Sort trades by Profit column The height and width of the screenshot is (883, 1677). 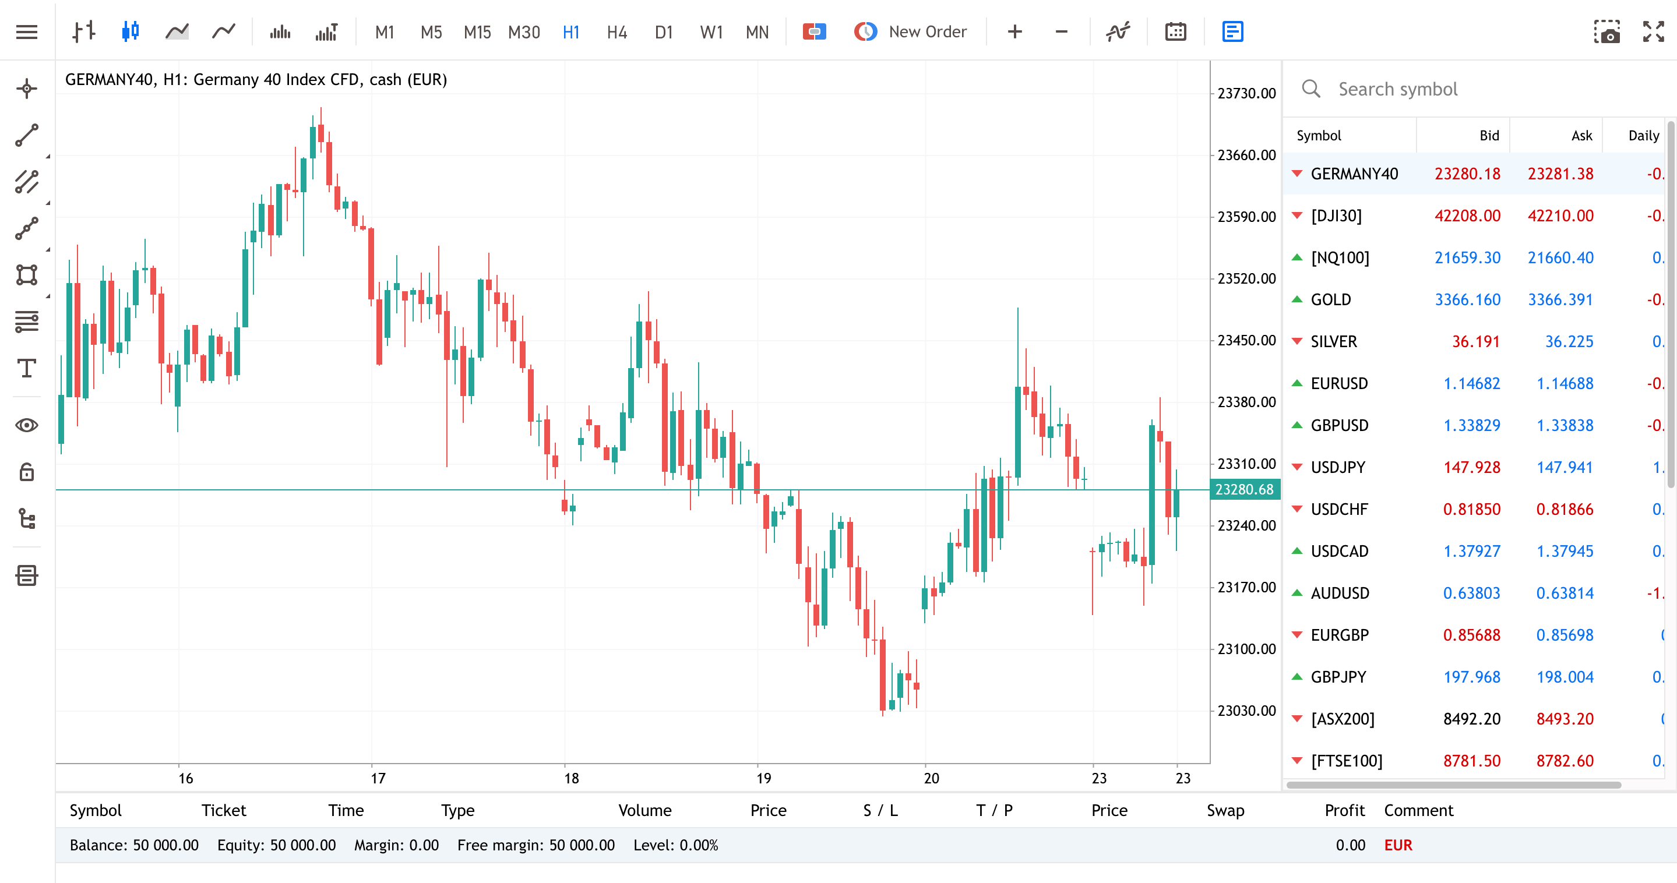1344,810
